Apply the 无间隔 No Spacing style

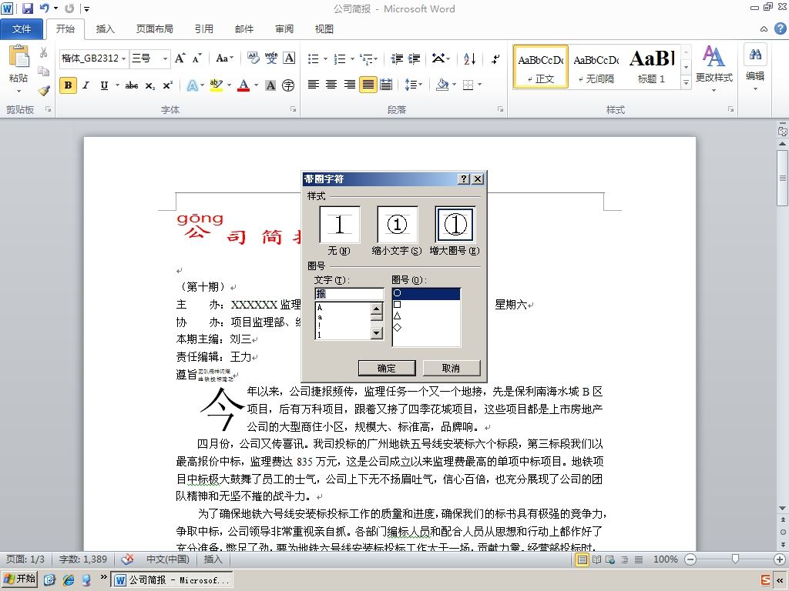coord(596,67)
